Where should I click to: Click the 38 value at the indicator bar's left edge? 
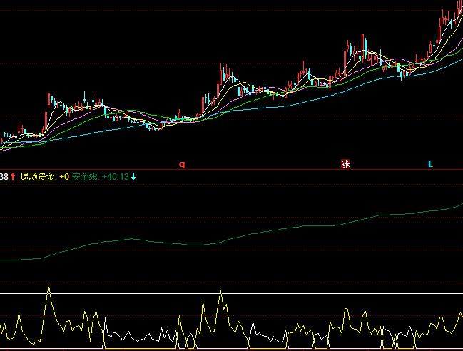[x=4, y=176]
